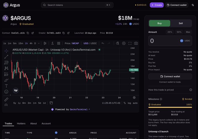Screen dimensions: 198x139
Task: Open chart settings hexagon icon
Action: (124, 43)
